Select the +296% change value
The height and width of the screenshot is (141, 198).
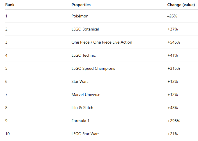pos(174,121)
